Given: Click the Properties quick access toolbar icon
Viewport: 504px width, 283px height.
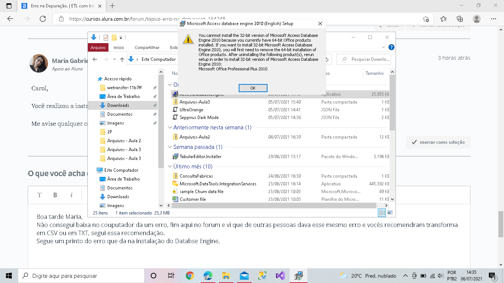Looking at the screenshot, I should (106, 38).
